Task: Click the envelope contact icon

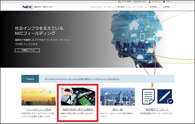Action: tap(135, 2)
